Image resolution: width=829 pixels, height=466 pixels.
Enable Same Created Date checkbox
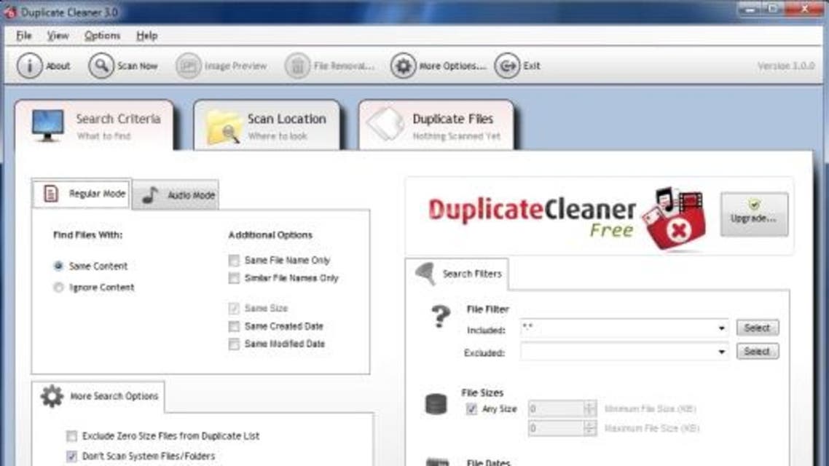pyautogui.click(x=234, y=326)
